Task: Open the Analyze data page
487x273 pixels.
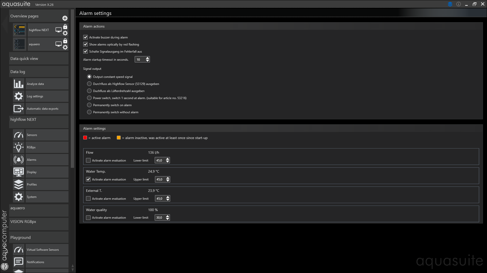Action: coord(47,84)
